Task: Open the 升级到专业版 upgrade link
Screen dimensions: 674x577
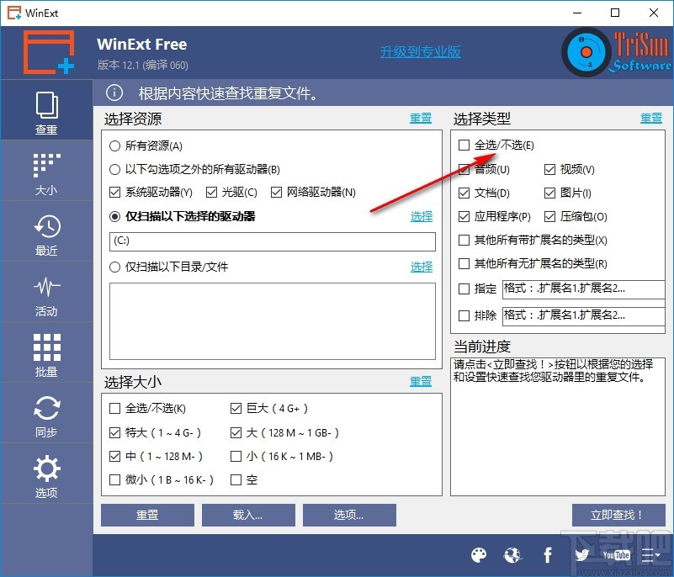Action: [419, 50]
